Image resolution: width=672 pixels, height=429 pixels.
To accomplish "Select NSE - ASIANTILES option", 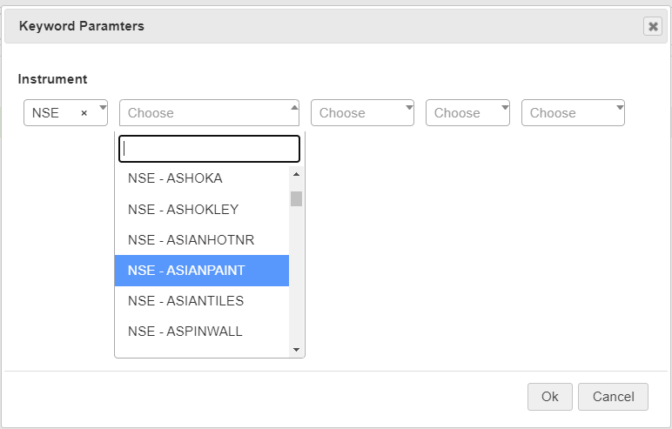I will click(x=202, y=301).
